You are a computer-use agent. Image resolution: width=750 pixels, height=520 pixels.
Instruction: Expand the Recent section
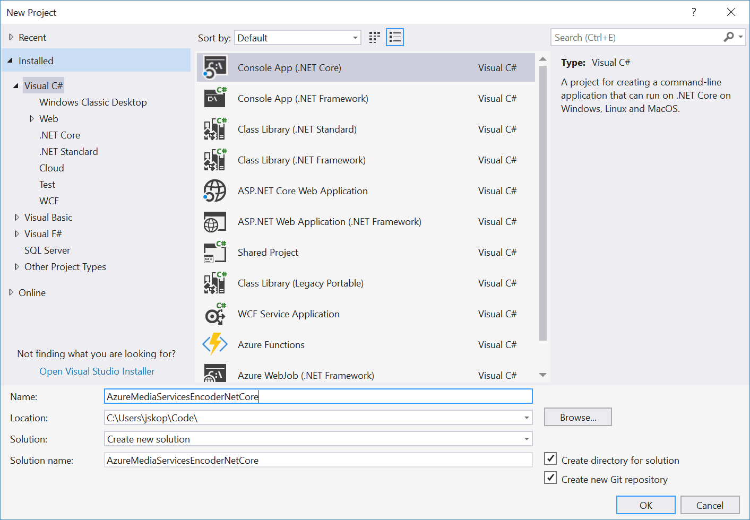[x=11, y=37]
